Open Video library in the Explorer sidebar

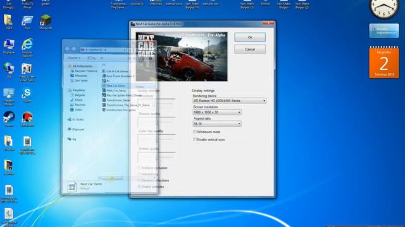(77, 110)
